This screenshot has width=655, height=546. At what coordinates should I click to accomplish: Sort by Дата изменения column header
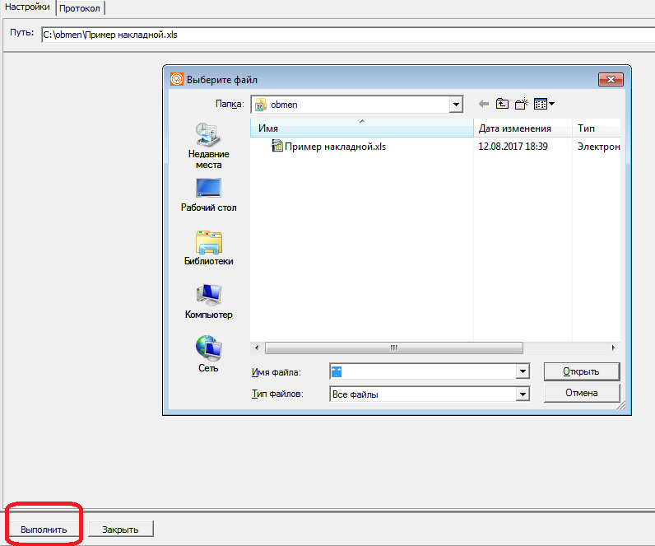(514, 128)
